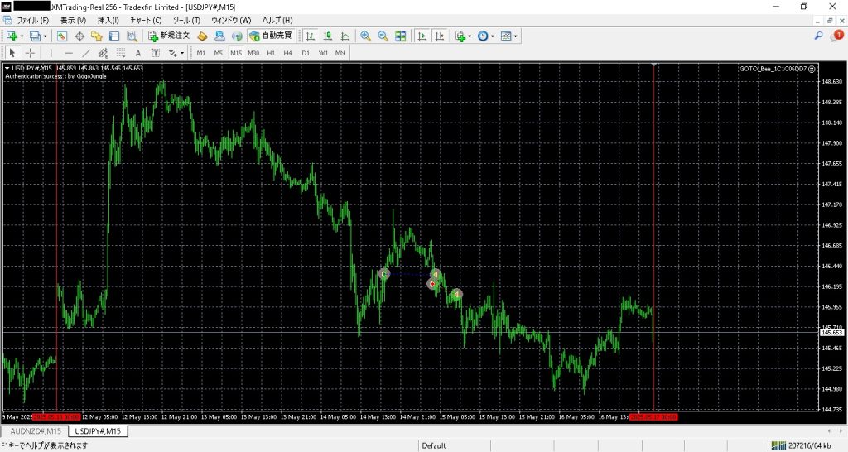Image resolution: width=848 pixels, height=452 pixels.
Task: Draw a trendline with the Trendline tool
Action: click(x=85, y=53)
